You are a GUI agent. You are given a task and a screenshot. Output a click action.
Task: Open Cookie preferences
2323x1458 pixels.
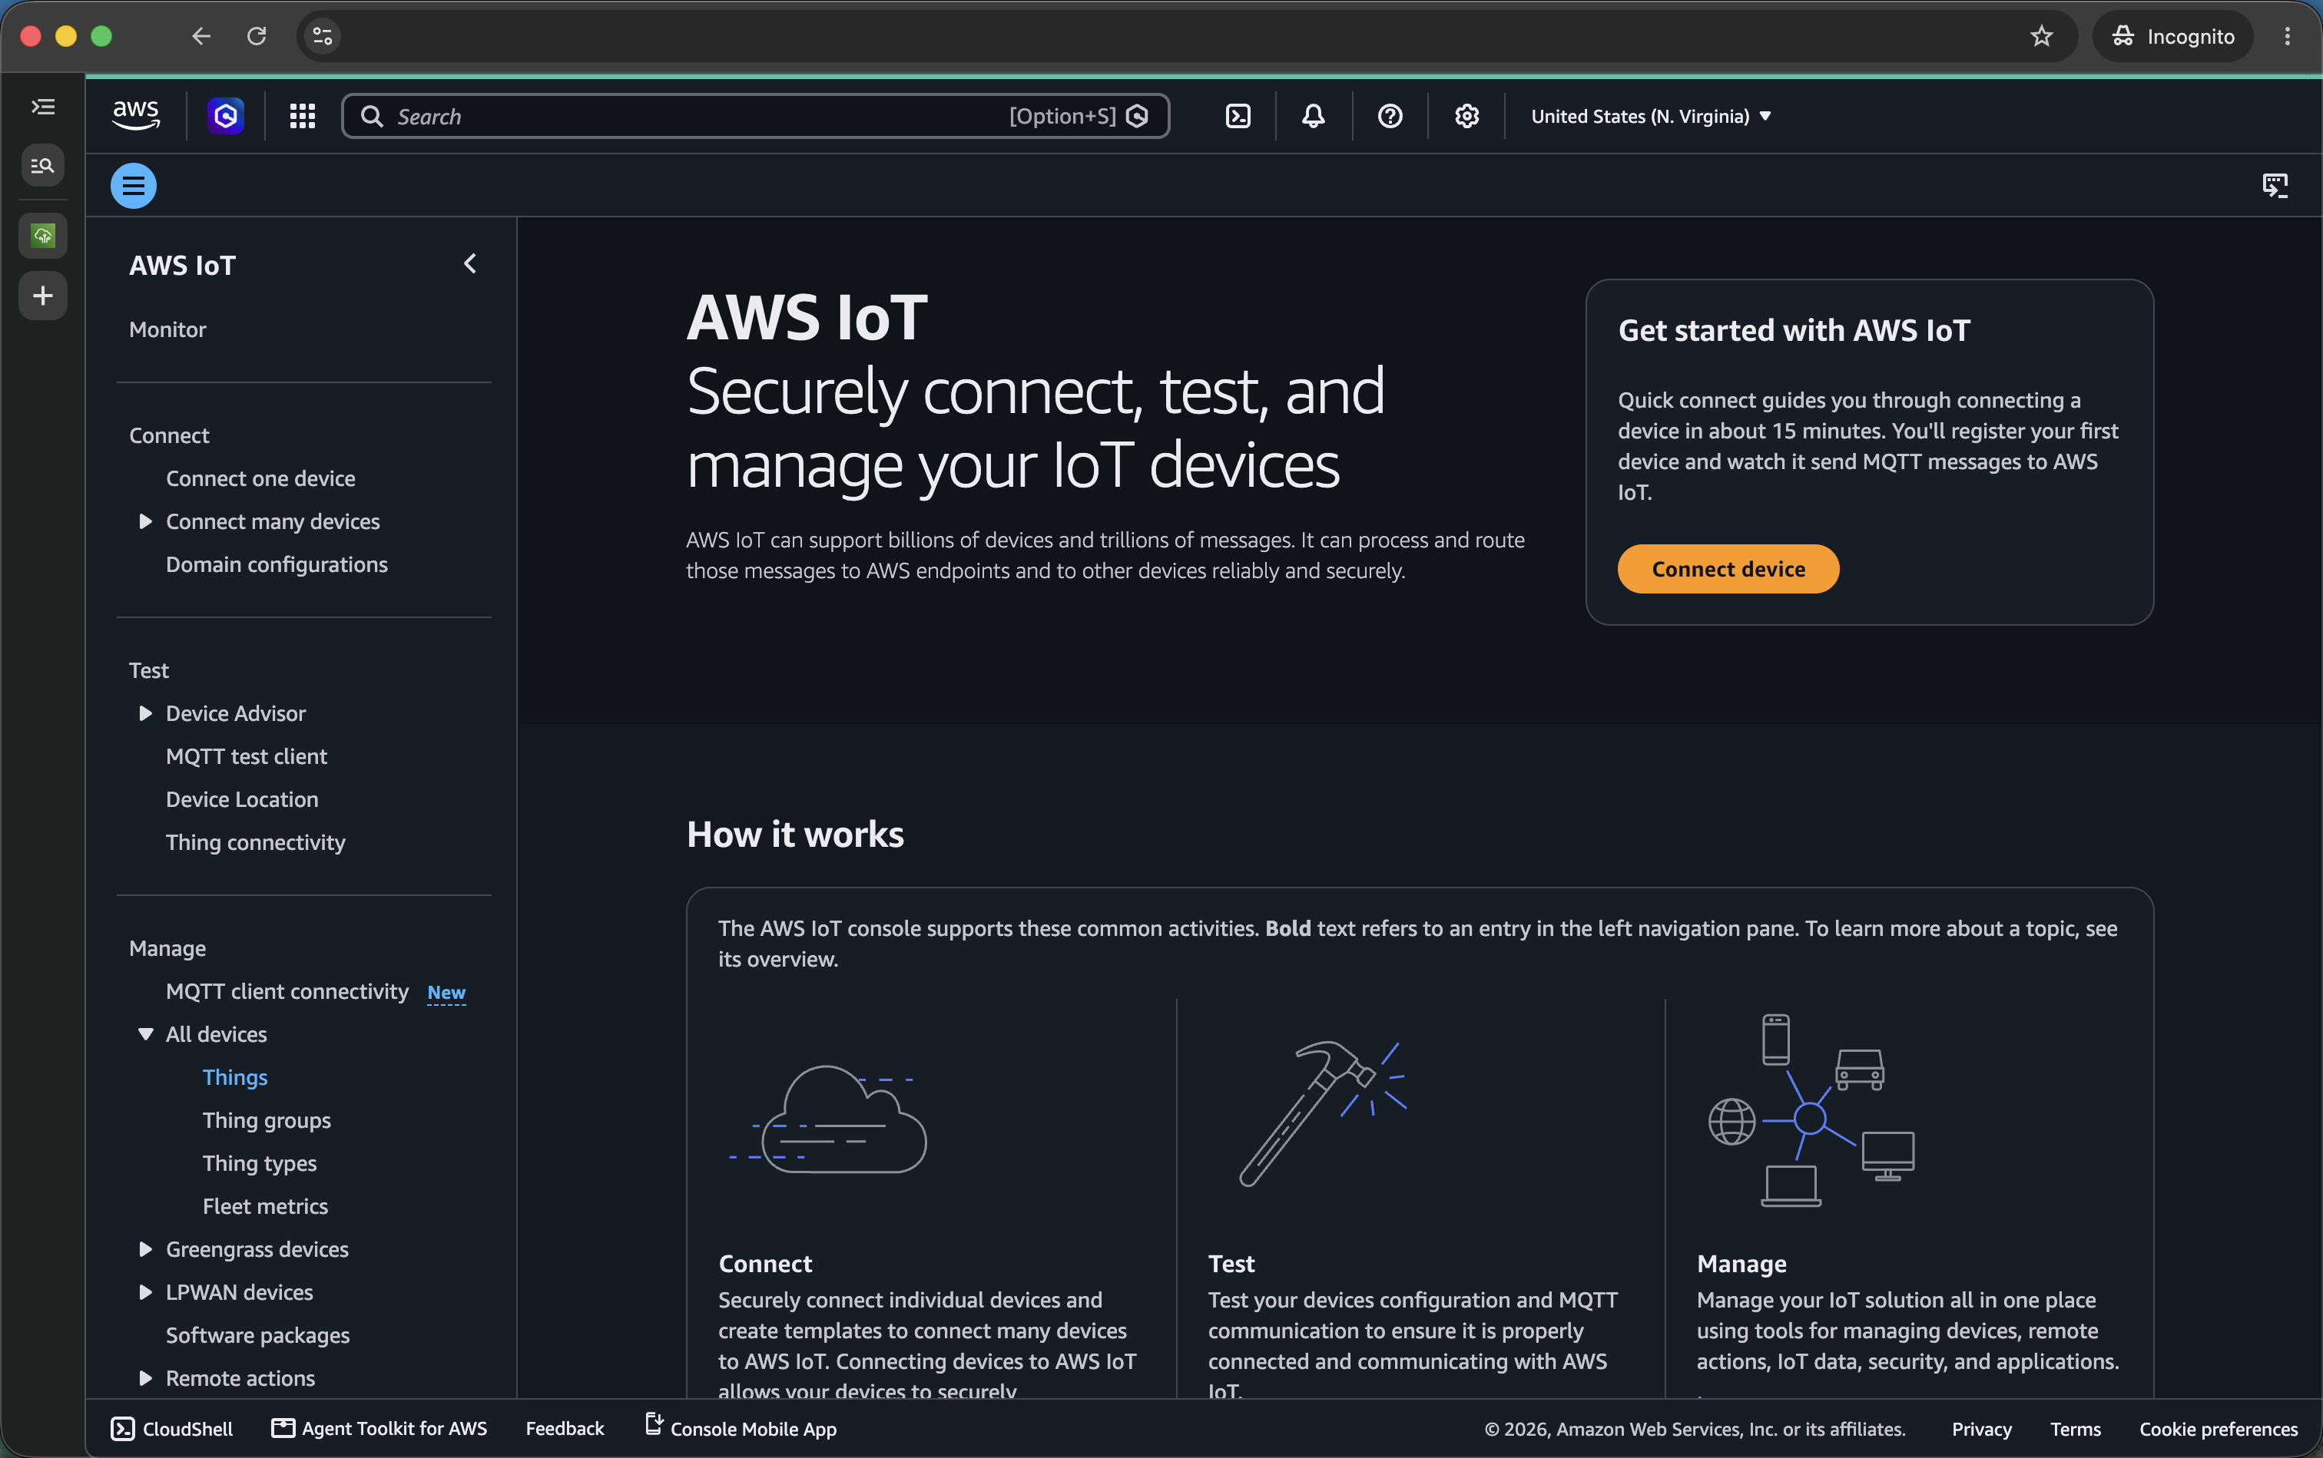tap(2219, 1429)
